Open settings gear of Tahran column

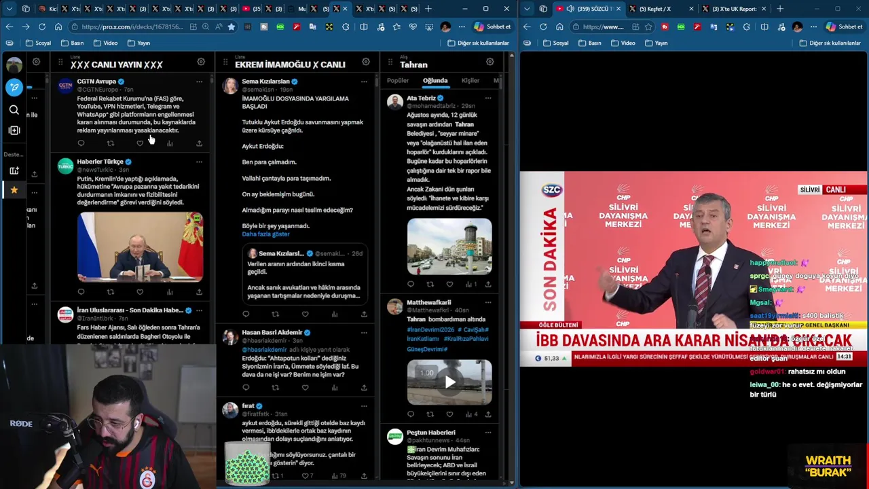point(490,62)
